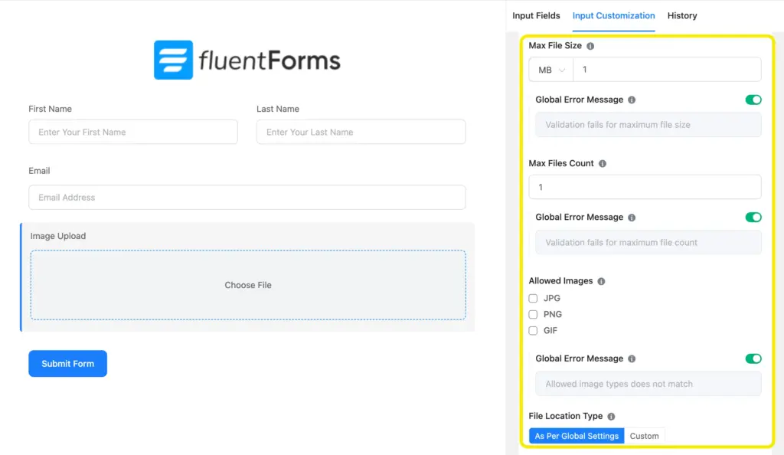Image resolution: width=784 pixels, height=455 pixels.
Task: Click info icon of Global Error Message under Allowed Images
Action: [x=632, y=359]
